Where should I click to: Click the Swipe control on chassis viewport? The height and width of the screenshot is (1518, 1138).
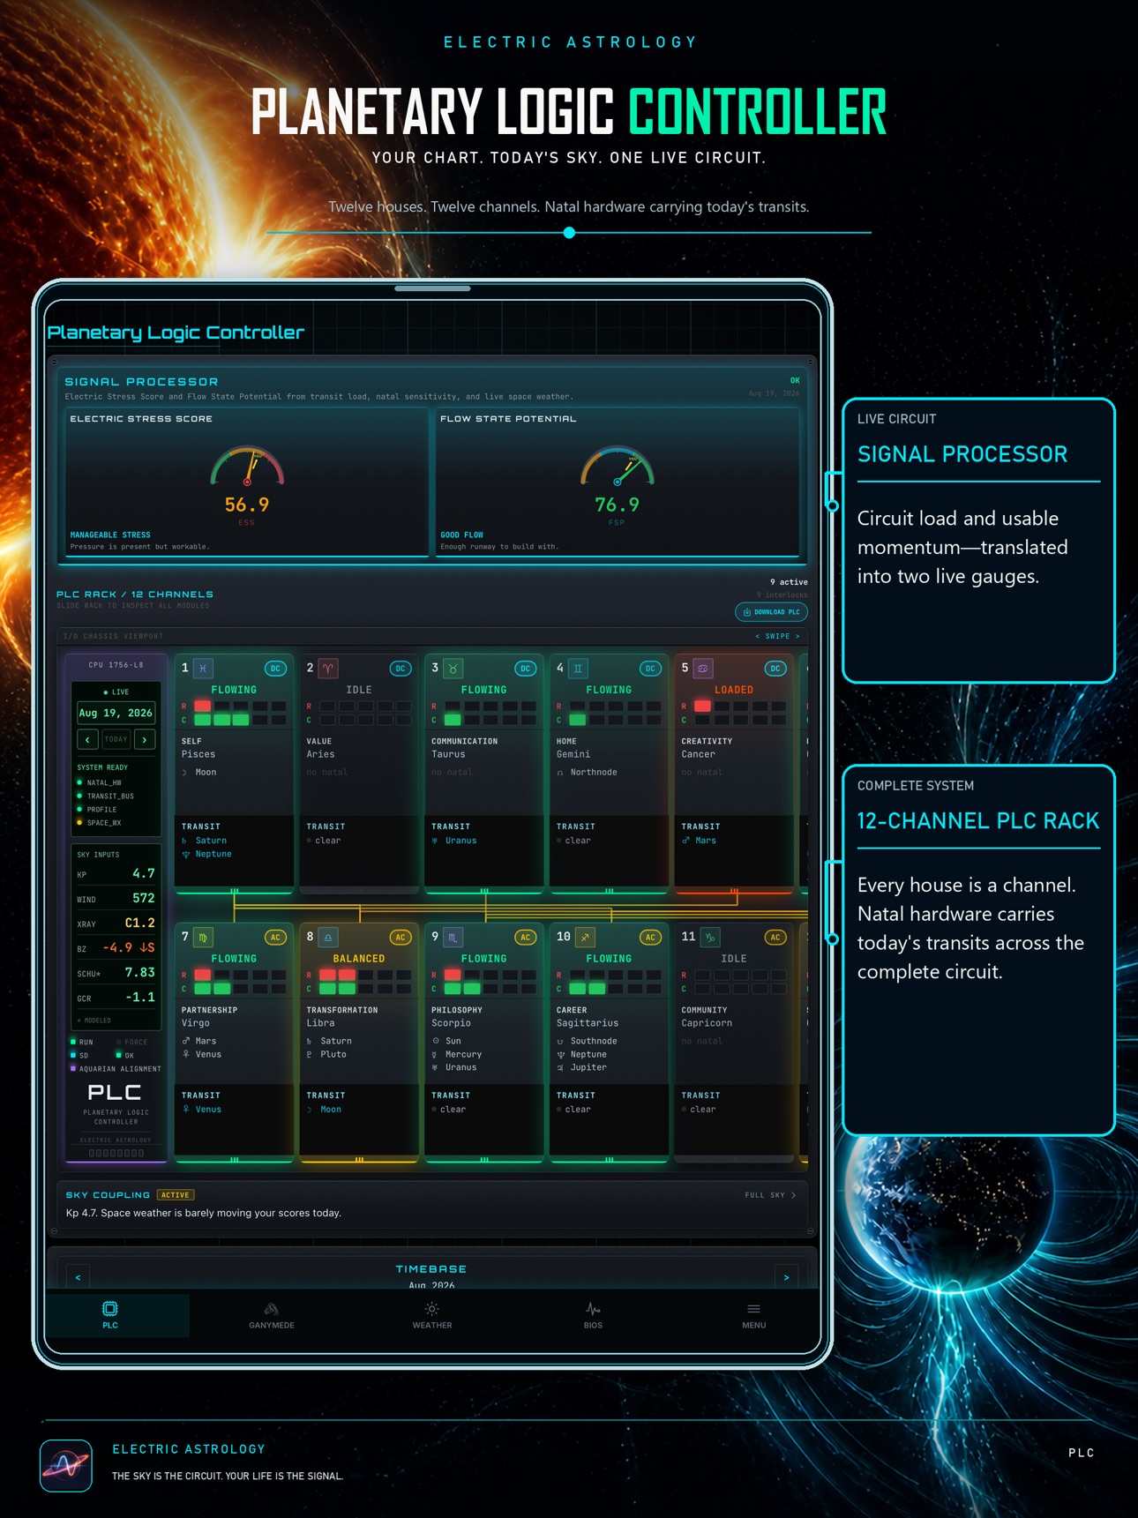(x=777, y=636)
